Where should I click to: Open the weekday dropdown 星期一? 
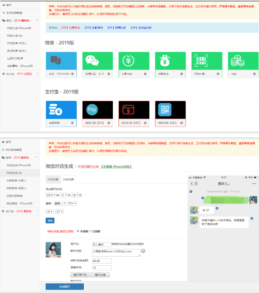click(x=60, y=203)
